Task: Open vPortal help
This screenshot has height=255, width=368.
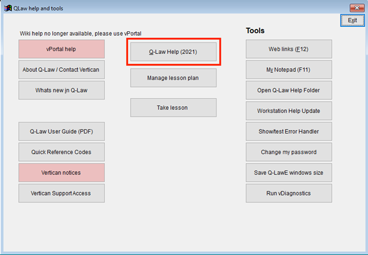Action: click(x=61, y=49)
